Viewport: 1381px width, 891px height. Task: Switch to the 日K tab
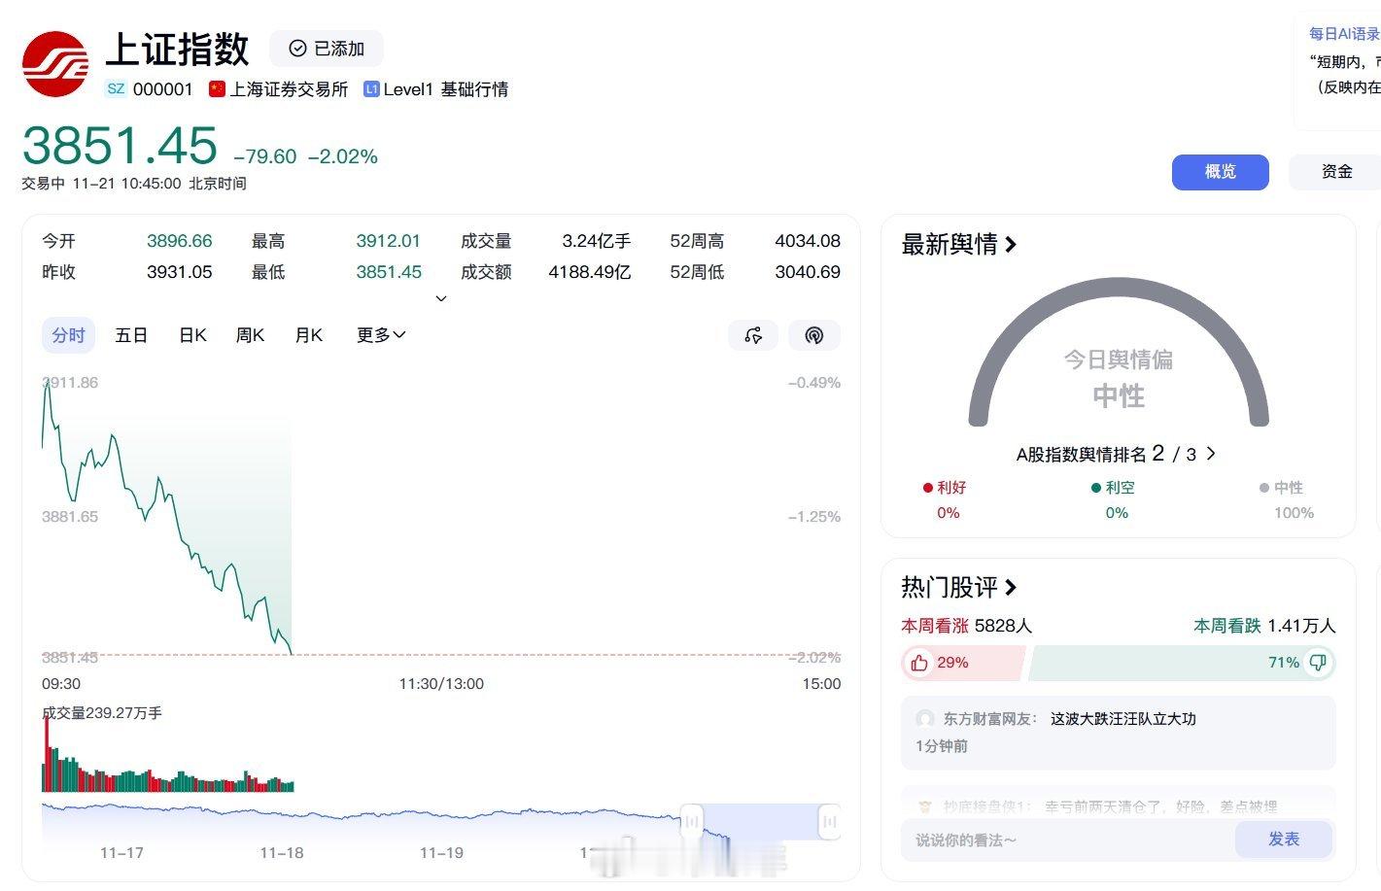point(191,335)
